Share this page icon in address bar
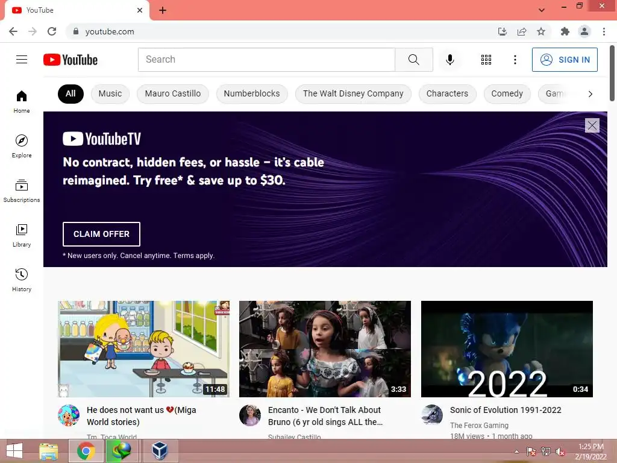Viewport: 617px width, 463px height. 522,31
